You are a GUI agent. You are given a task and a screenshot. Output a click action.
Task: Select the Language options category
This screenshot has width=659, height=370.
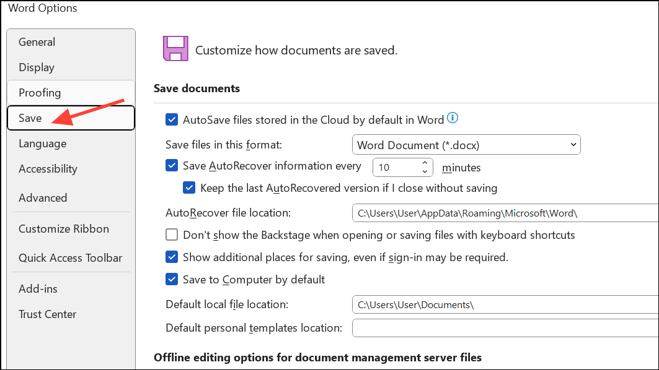point(42,143)
